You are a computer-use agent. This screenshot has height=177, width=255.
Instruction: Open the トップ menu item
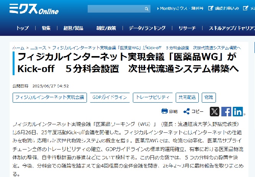pos(23,28)
